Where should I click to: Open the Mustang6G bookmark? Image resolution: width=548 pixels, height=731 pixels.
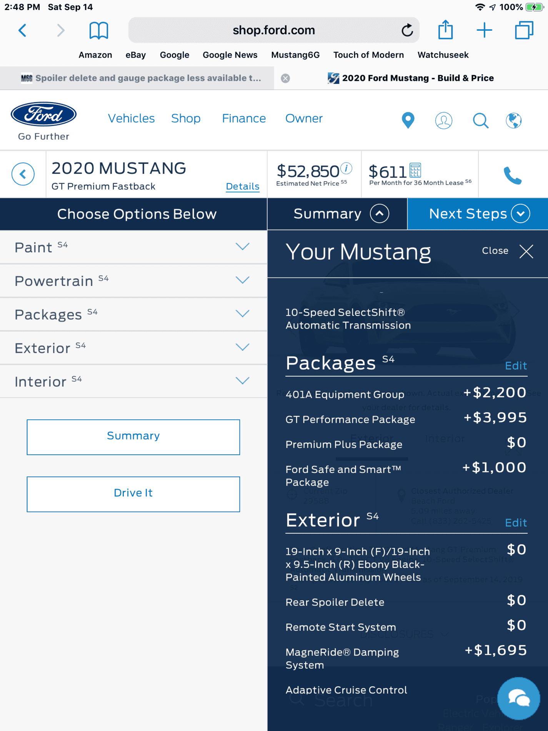click(x=295, y=55)
